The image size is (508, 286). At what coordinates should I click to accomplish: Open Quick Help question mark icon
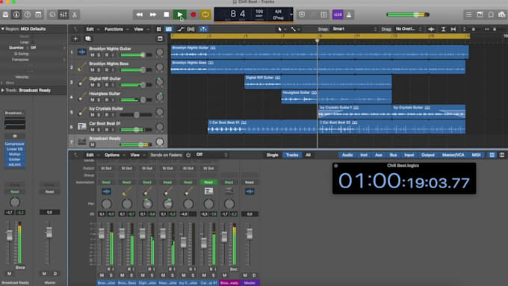tap(27, 15)
